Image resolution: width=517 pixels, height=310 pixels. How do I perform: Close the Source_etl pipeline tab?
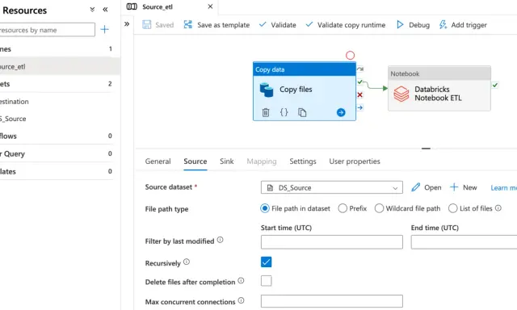[210, 6]
